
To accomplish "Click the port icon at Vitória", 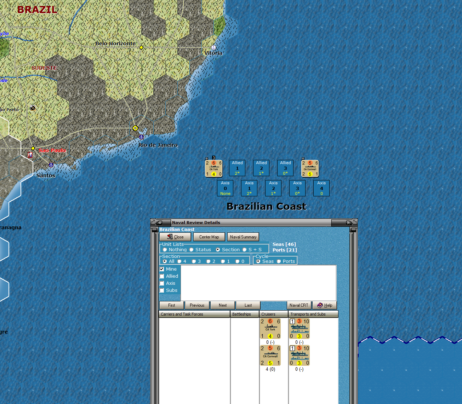I will click(213, 47).
